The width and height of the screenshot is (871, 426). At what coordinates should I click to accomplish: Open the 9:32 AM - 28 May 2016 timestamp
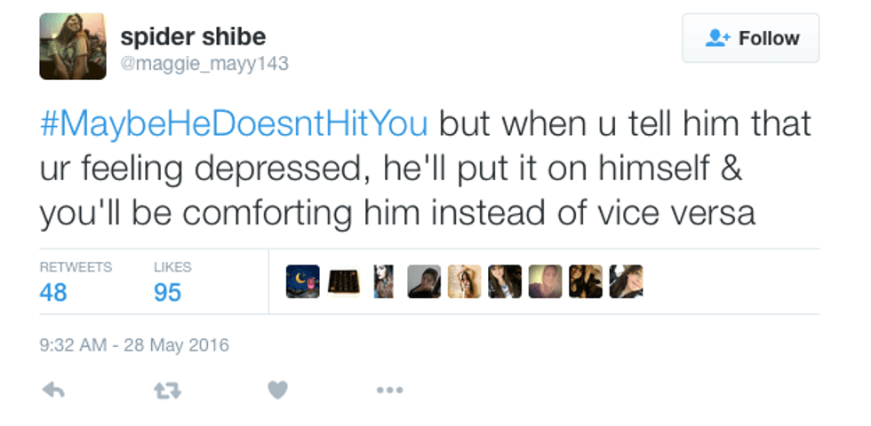(134, 345)
